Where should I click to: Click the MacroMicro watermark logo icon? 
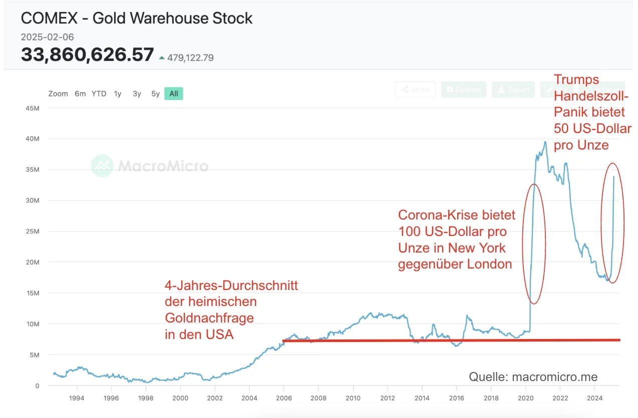[102, 165]
